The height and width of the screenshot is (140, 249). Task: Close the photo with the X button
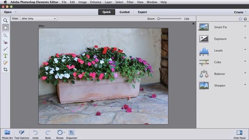click(193, 24)
